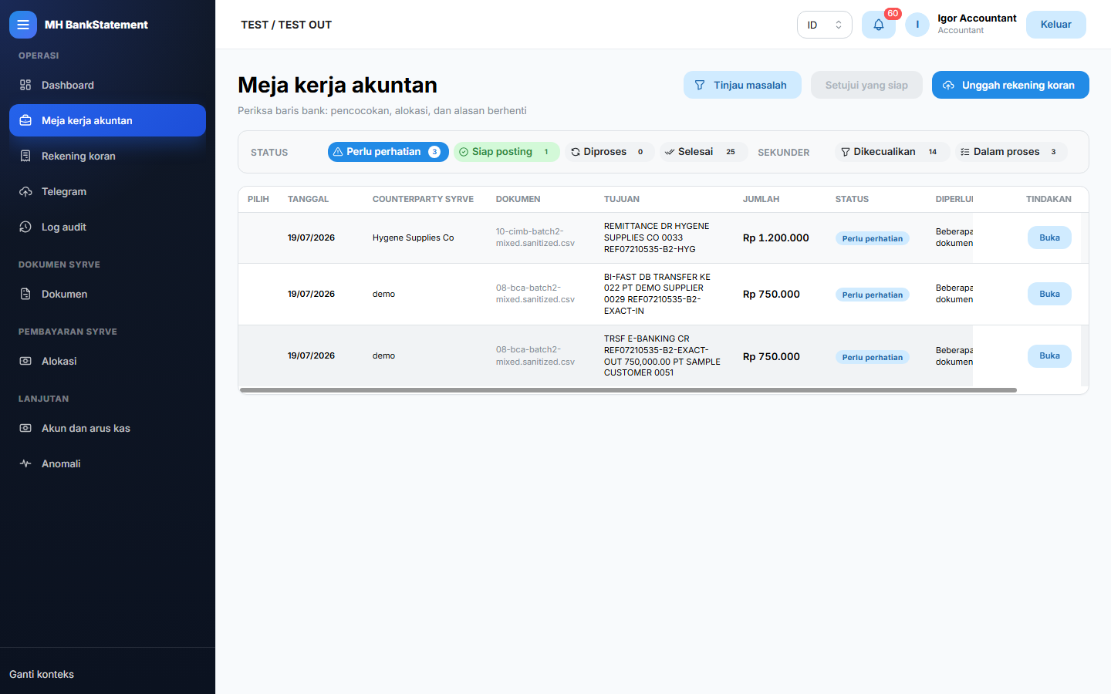The height and width of the screenshot is (694, 1111).
Task: Click the Rp 1.200.000 amount cell
Action: point(776,238)
